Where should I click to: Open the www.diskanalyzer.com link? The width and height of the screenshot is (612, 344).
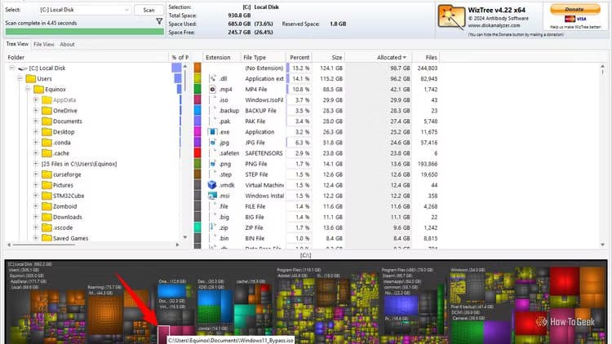pos(494,25)
